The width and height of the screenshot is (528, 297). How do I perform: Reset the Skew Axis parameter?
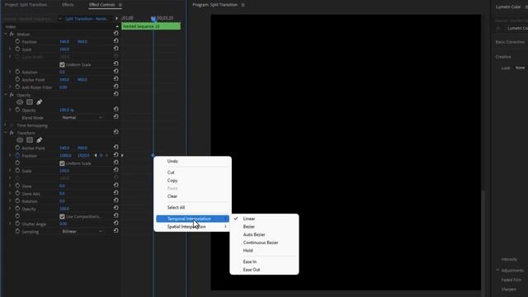(x=115, y=193)
